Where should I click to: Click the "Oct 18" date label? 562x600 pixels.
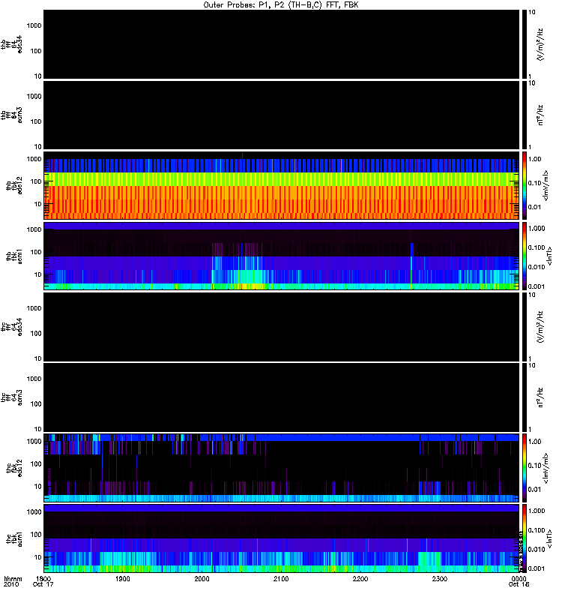pyautogui.click(x=519, y=584)
